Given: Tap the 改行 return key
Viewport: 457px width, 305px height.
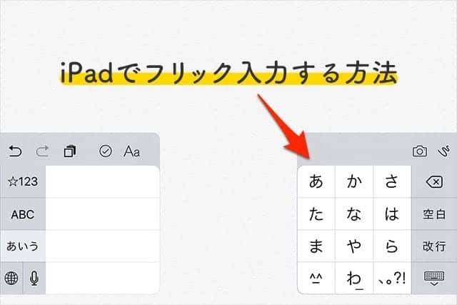Looking at the screenshot, I should pos(434,246).
